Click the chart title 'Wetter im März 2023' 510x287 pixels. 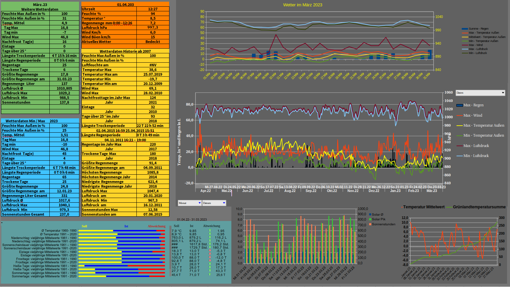(303, 5)
